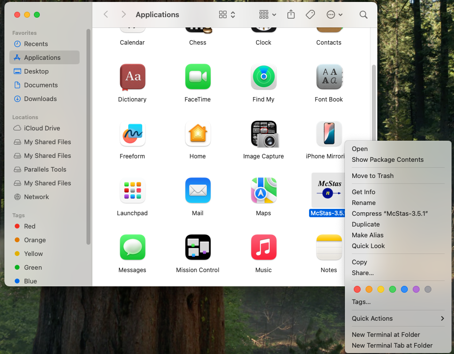Open the Mission Control app icon
The height and width of the screenshot is (354, 454).
click(x=198, y=248)
